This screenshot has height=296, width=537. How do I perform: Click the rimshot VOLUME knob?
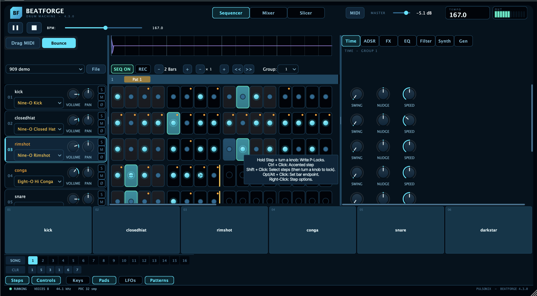pos(73,147)
